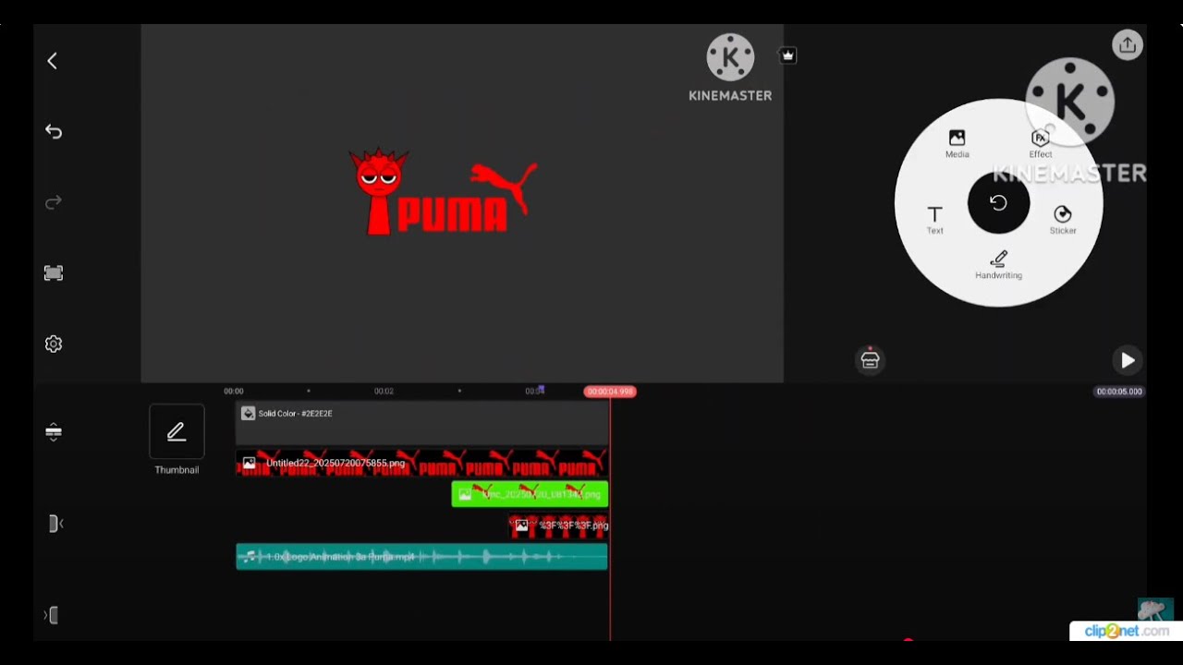Expand the timeline track view
Image resolution: width=1183 pixels, height=665 pixels.
click(x=54, y=432)
